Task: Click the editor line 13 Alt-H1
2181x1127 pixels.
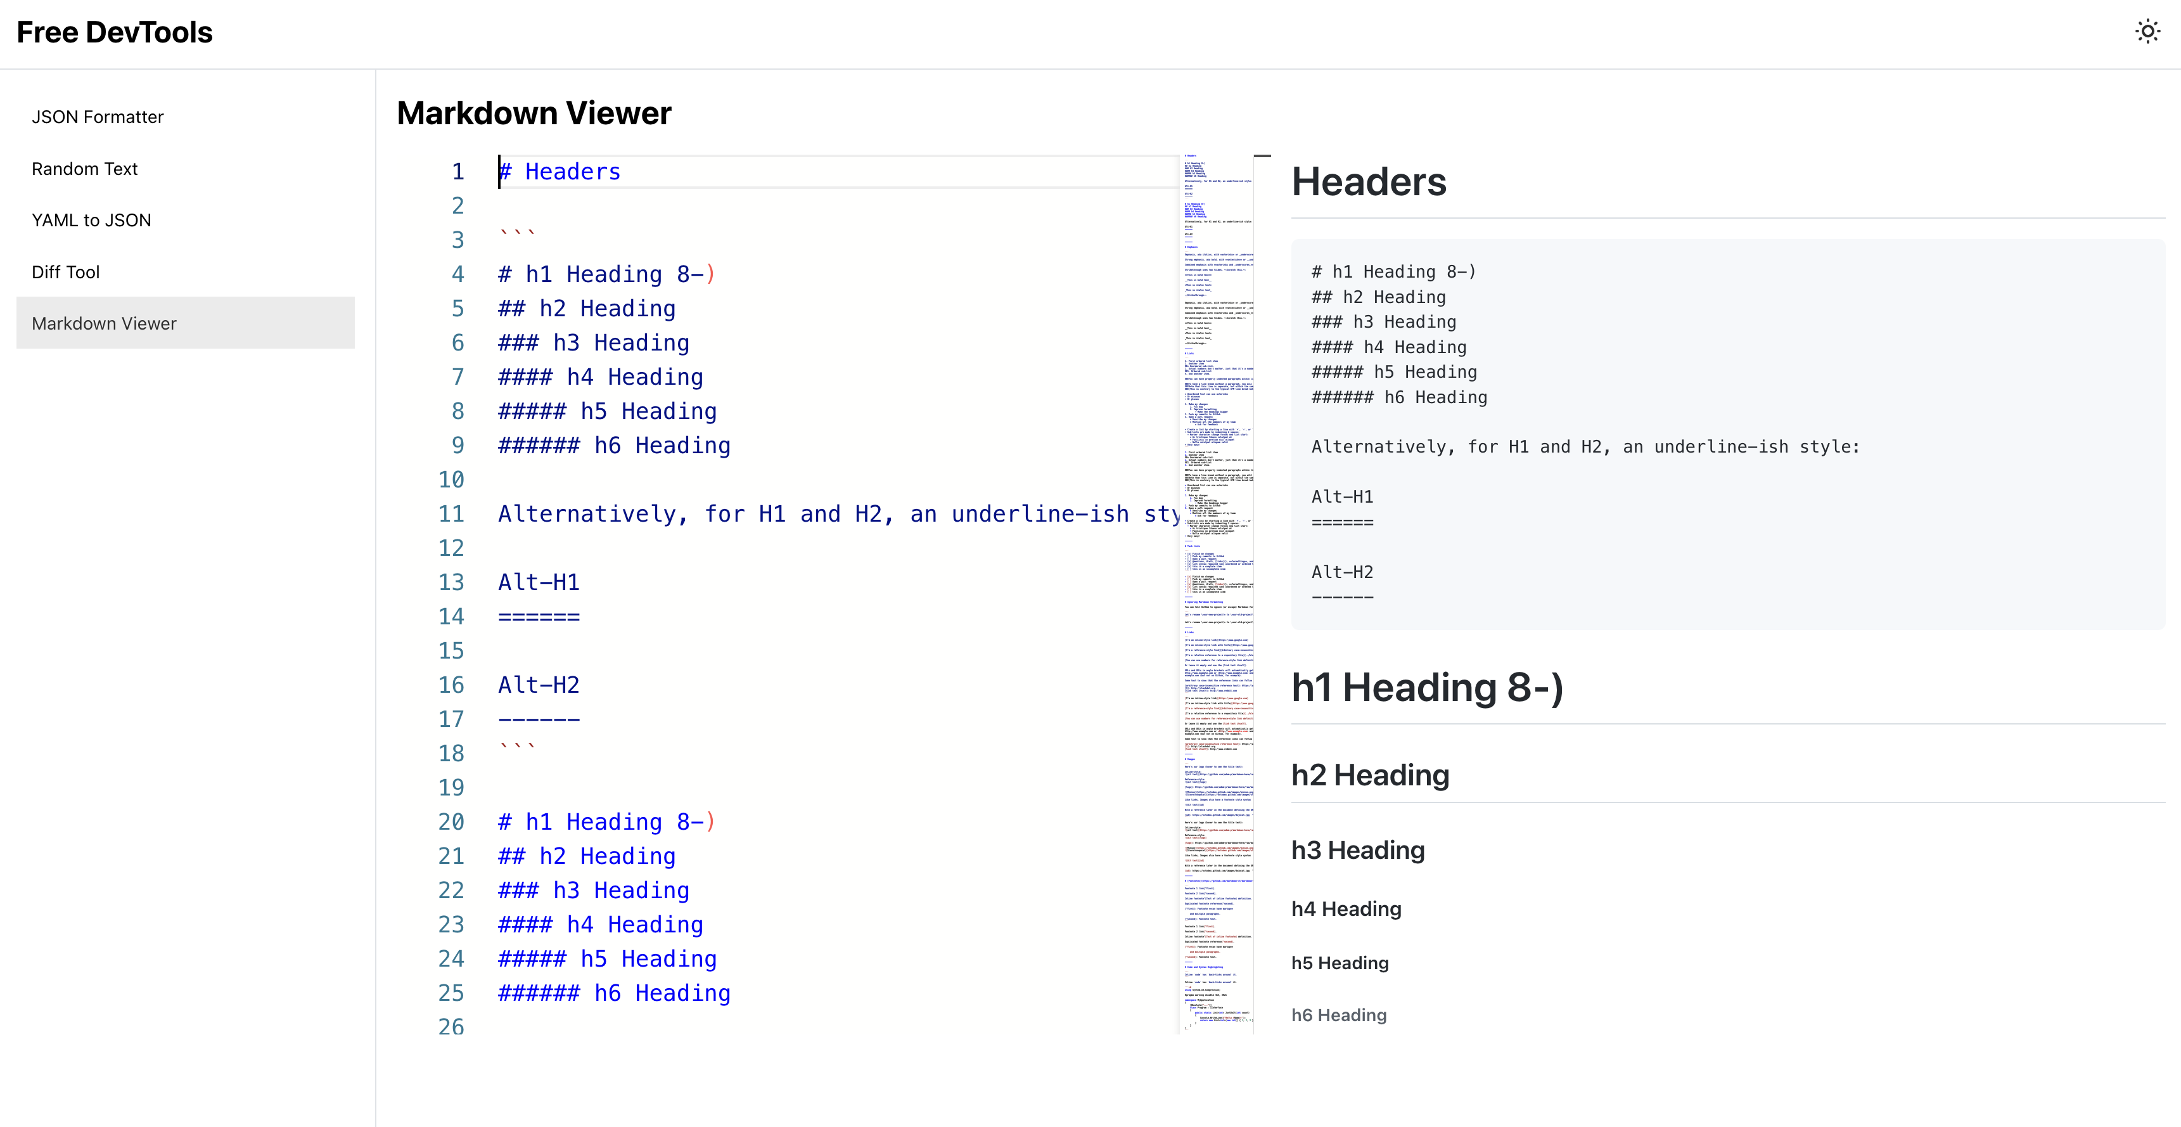Action: pos(537,581)
